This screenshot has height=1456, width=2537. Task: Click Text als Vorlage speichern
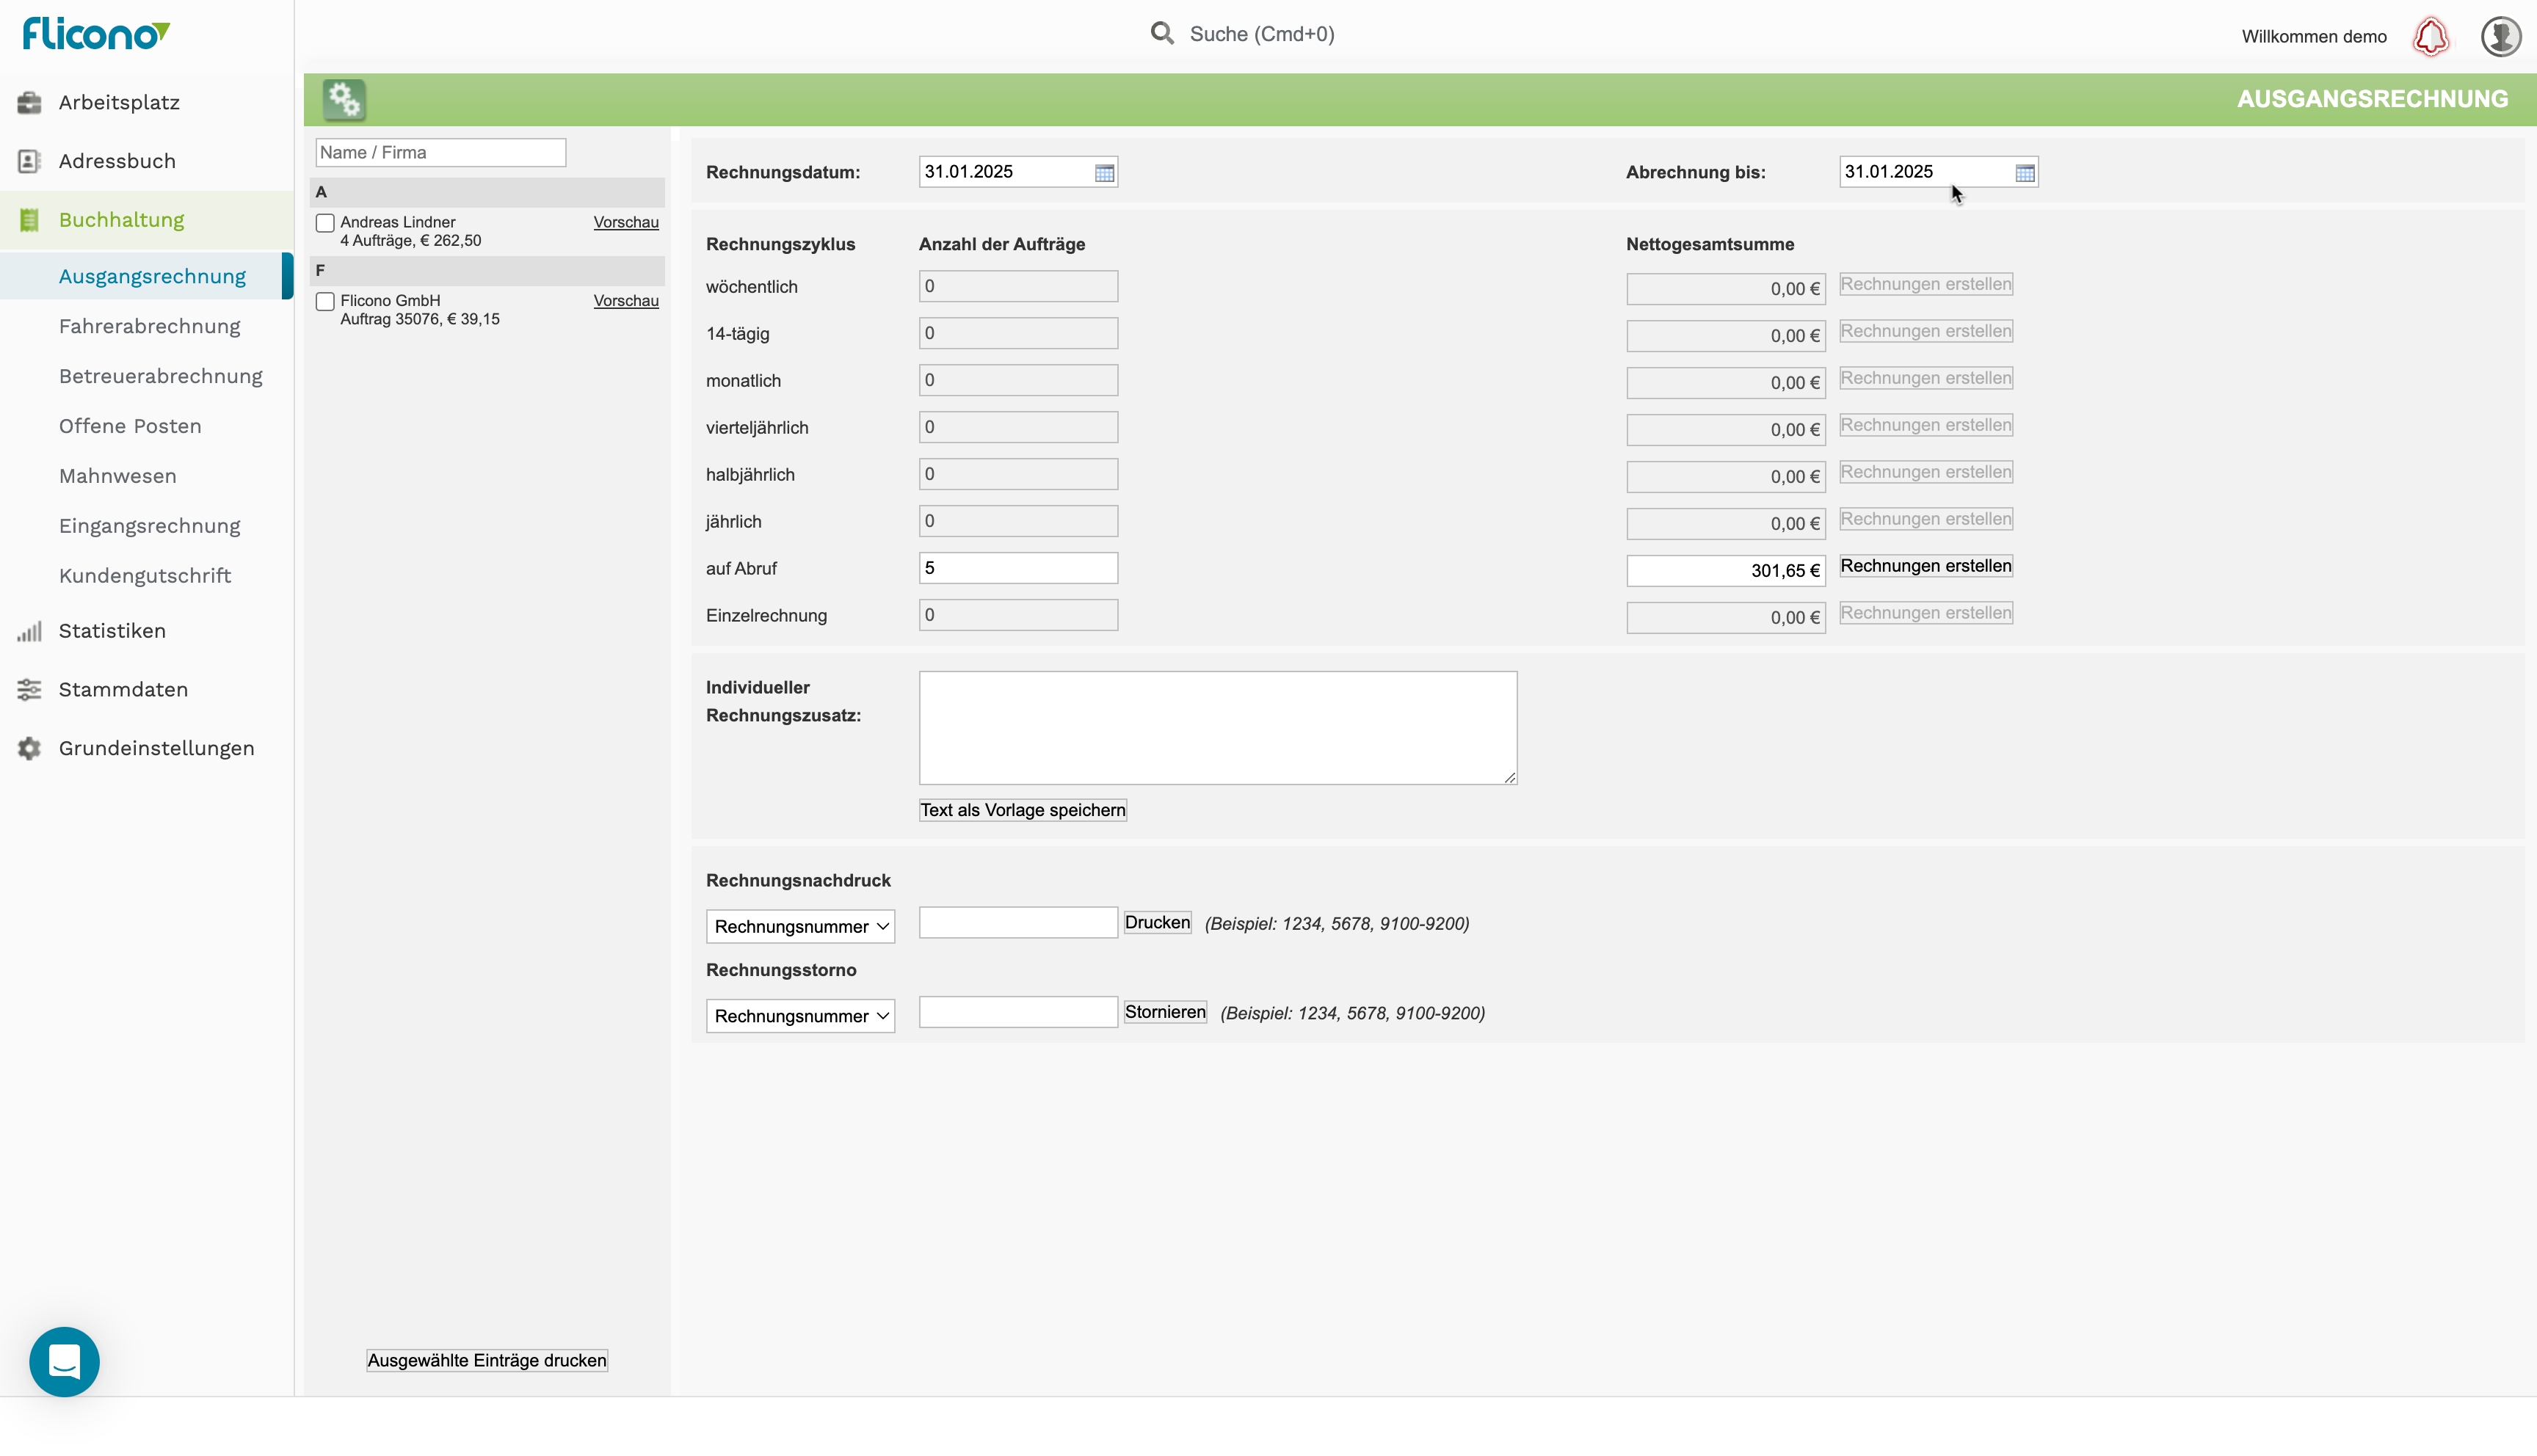pos(1022,810)
